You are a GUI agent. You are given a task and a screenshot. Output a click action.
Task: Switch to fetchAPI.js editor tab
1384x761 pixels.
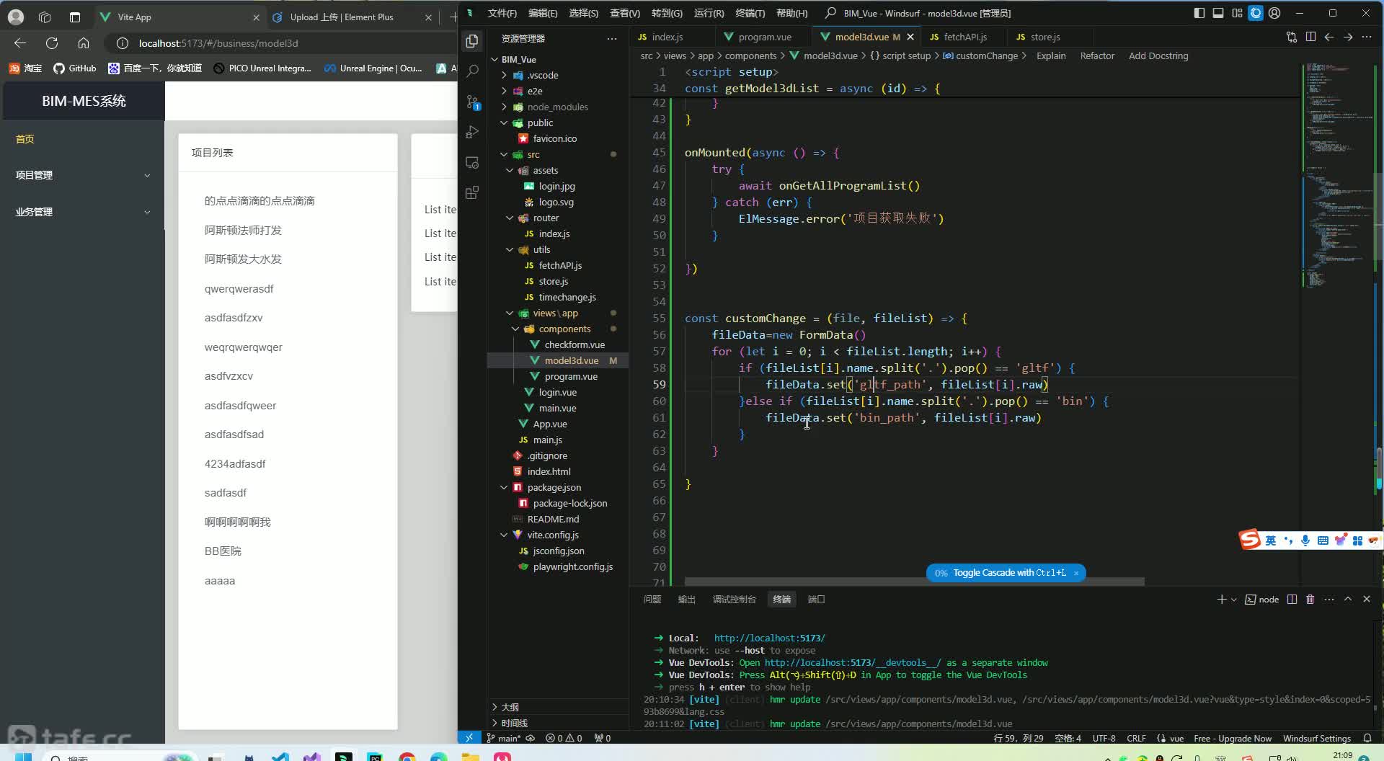point(965,37)
